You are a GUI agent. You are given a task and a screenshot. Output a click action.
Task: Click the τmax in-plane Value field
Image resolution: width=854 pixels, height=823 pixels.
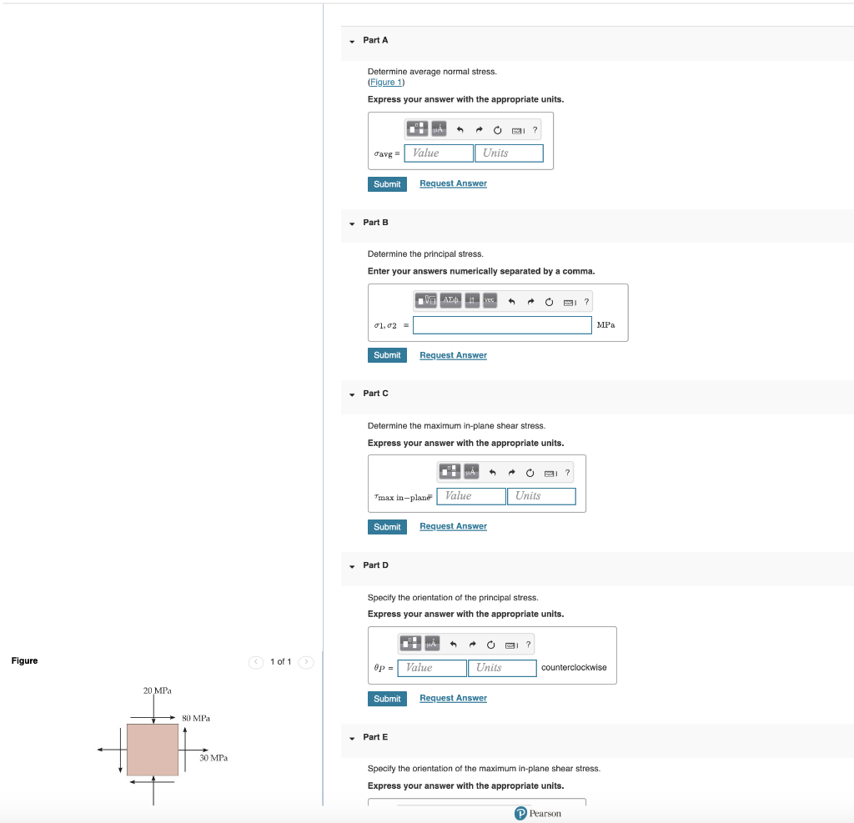click(471, 496)
